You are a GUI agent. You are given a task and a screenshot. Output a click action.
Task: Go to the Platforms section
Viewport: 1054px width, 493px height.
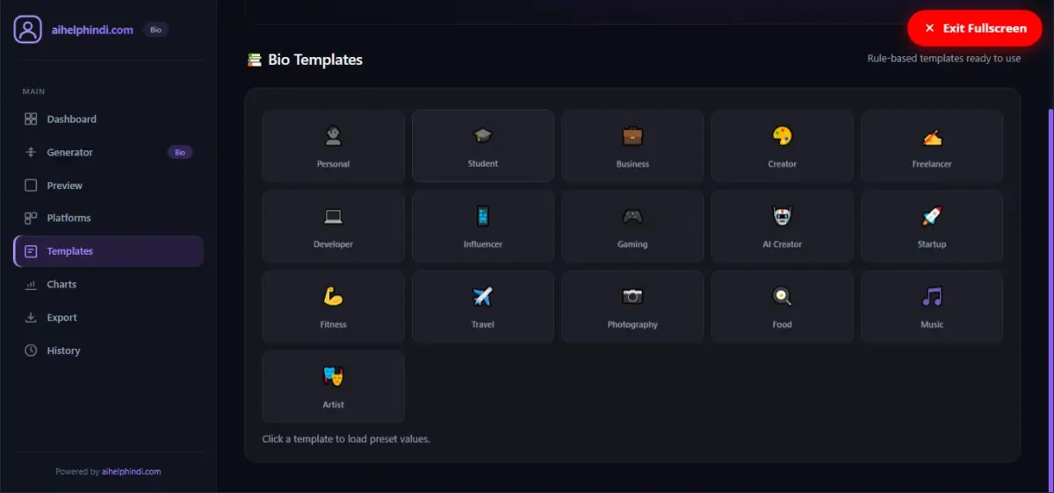pos(109,218)
